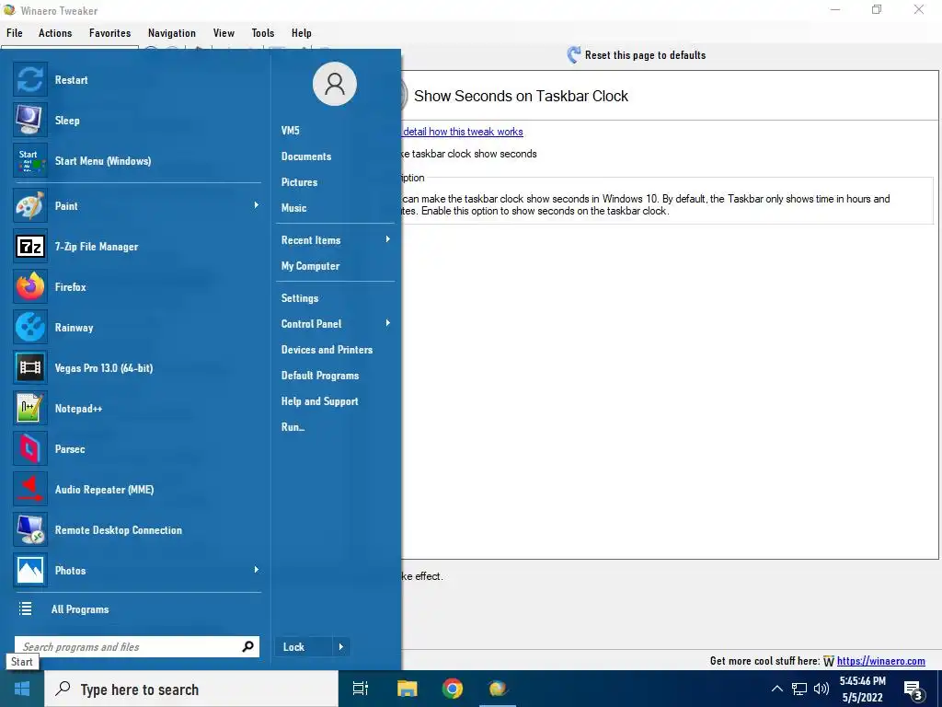The image size is (942, 707).
Task: Open the how this tweak works link
Action: pos(463,132)
